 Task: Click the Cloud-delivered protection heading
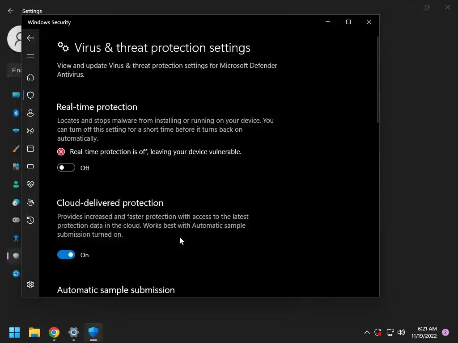point(110,203)
